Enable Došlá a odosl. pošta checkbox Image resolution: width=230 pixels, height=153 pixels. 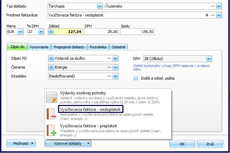point(135,78)
